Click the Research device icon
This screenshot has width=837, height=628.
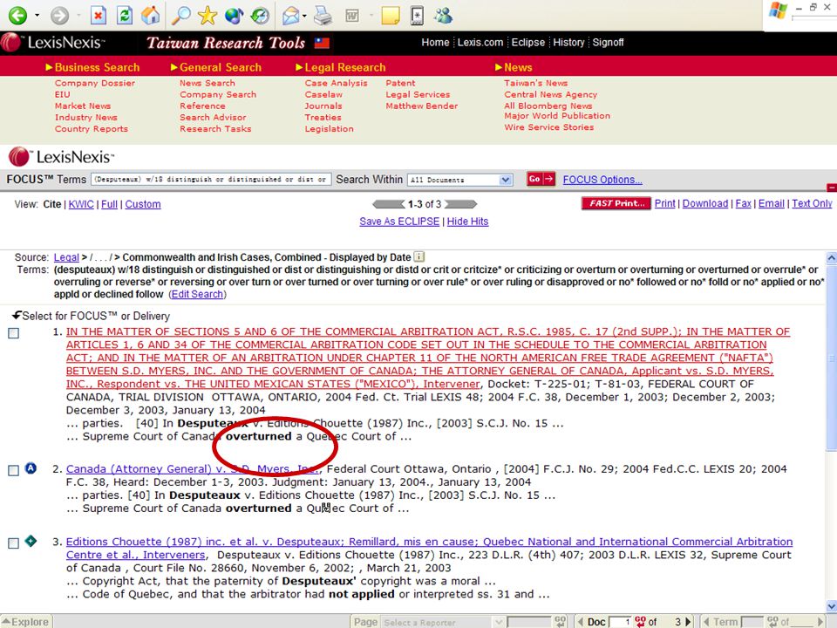coord(417,16)
